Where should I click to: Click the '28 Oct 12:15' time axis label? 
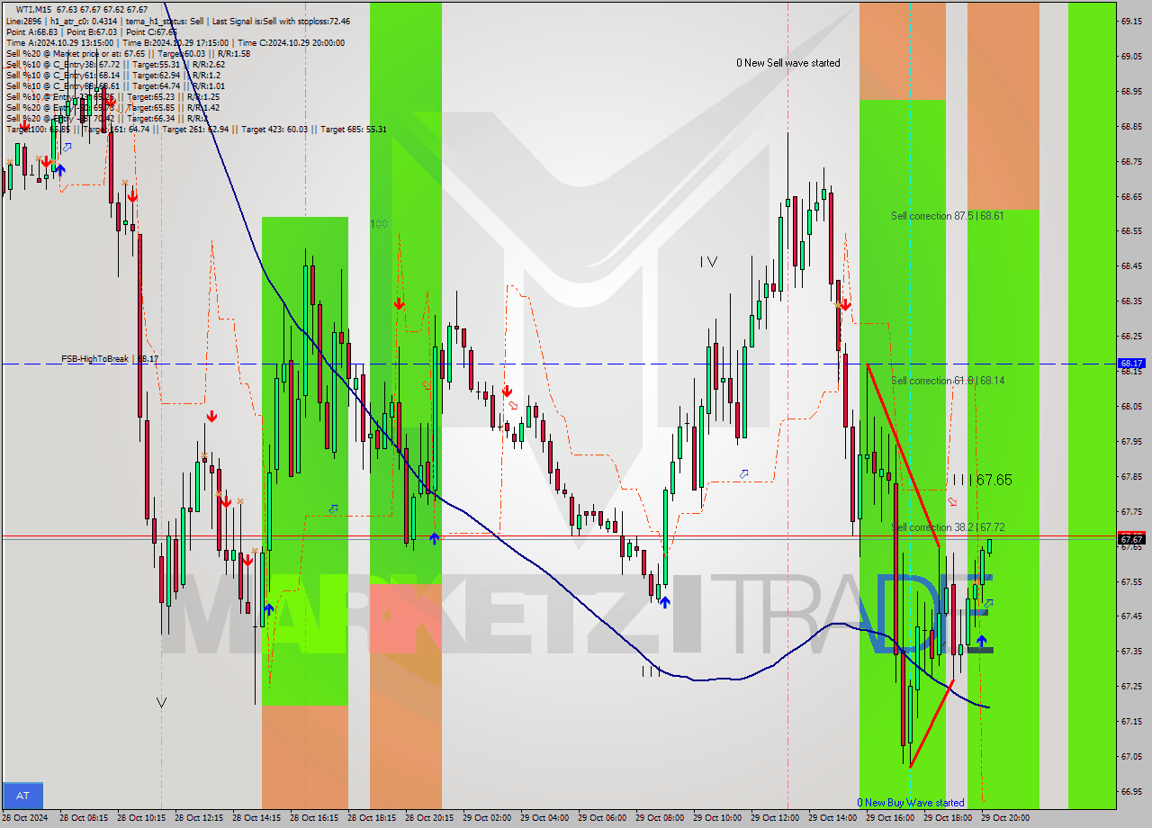[x=200, y=818]
